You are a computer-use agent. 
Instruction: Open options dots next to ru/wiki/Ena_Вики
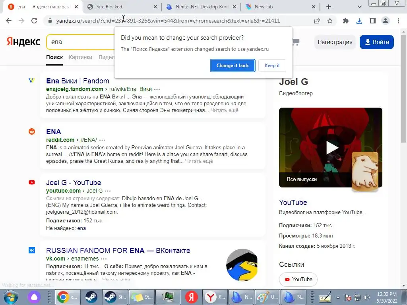tap(157, 89)
